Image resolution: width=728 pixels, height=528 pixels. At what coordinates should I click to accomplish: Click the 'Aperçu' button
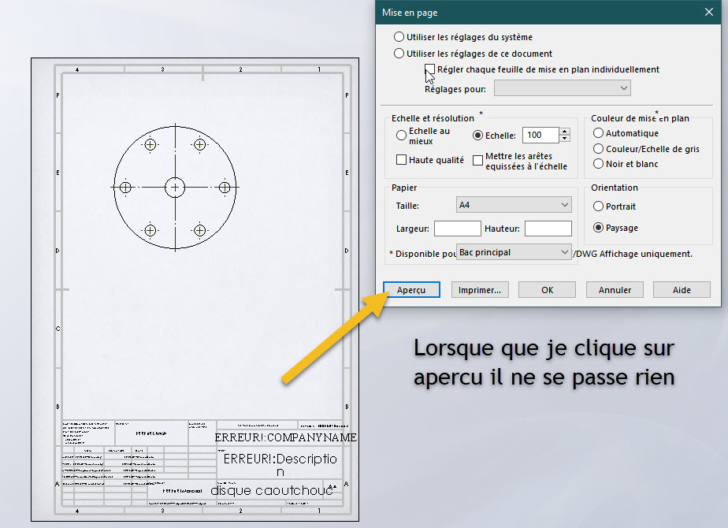(x=411, y=290)
